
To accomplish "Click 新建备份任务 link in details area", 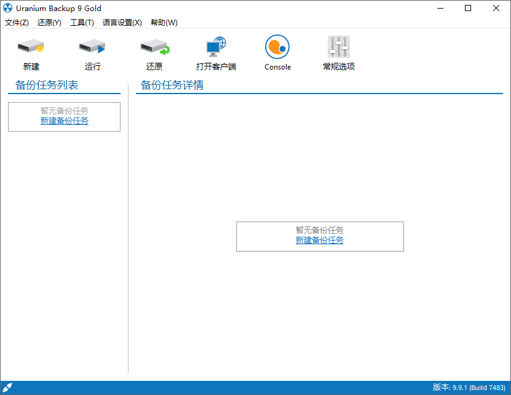I will [320, 241].
